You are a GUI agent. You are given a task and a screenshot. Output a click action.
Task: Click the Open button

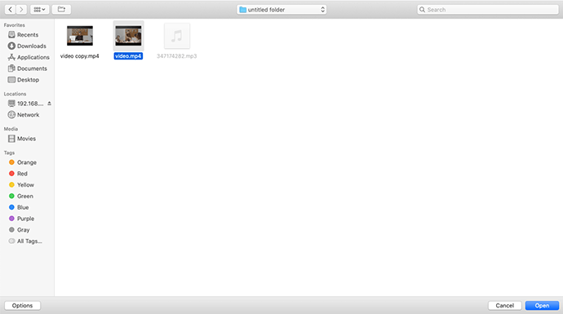[x=542, y=306]
